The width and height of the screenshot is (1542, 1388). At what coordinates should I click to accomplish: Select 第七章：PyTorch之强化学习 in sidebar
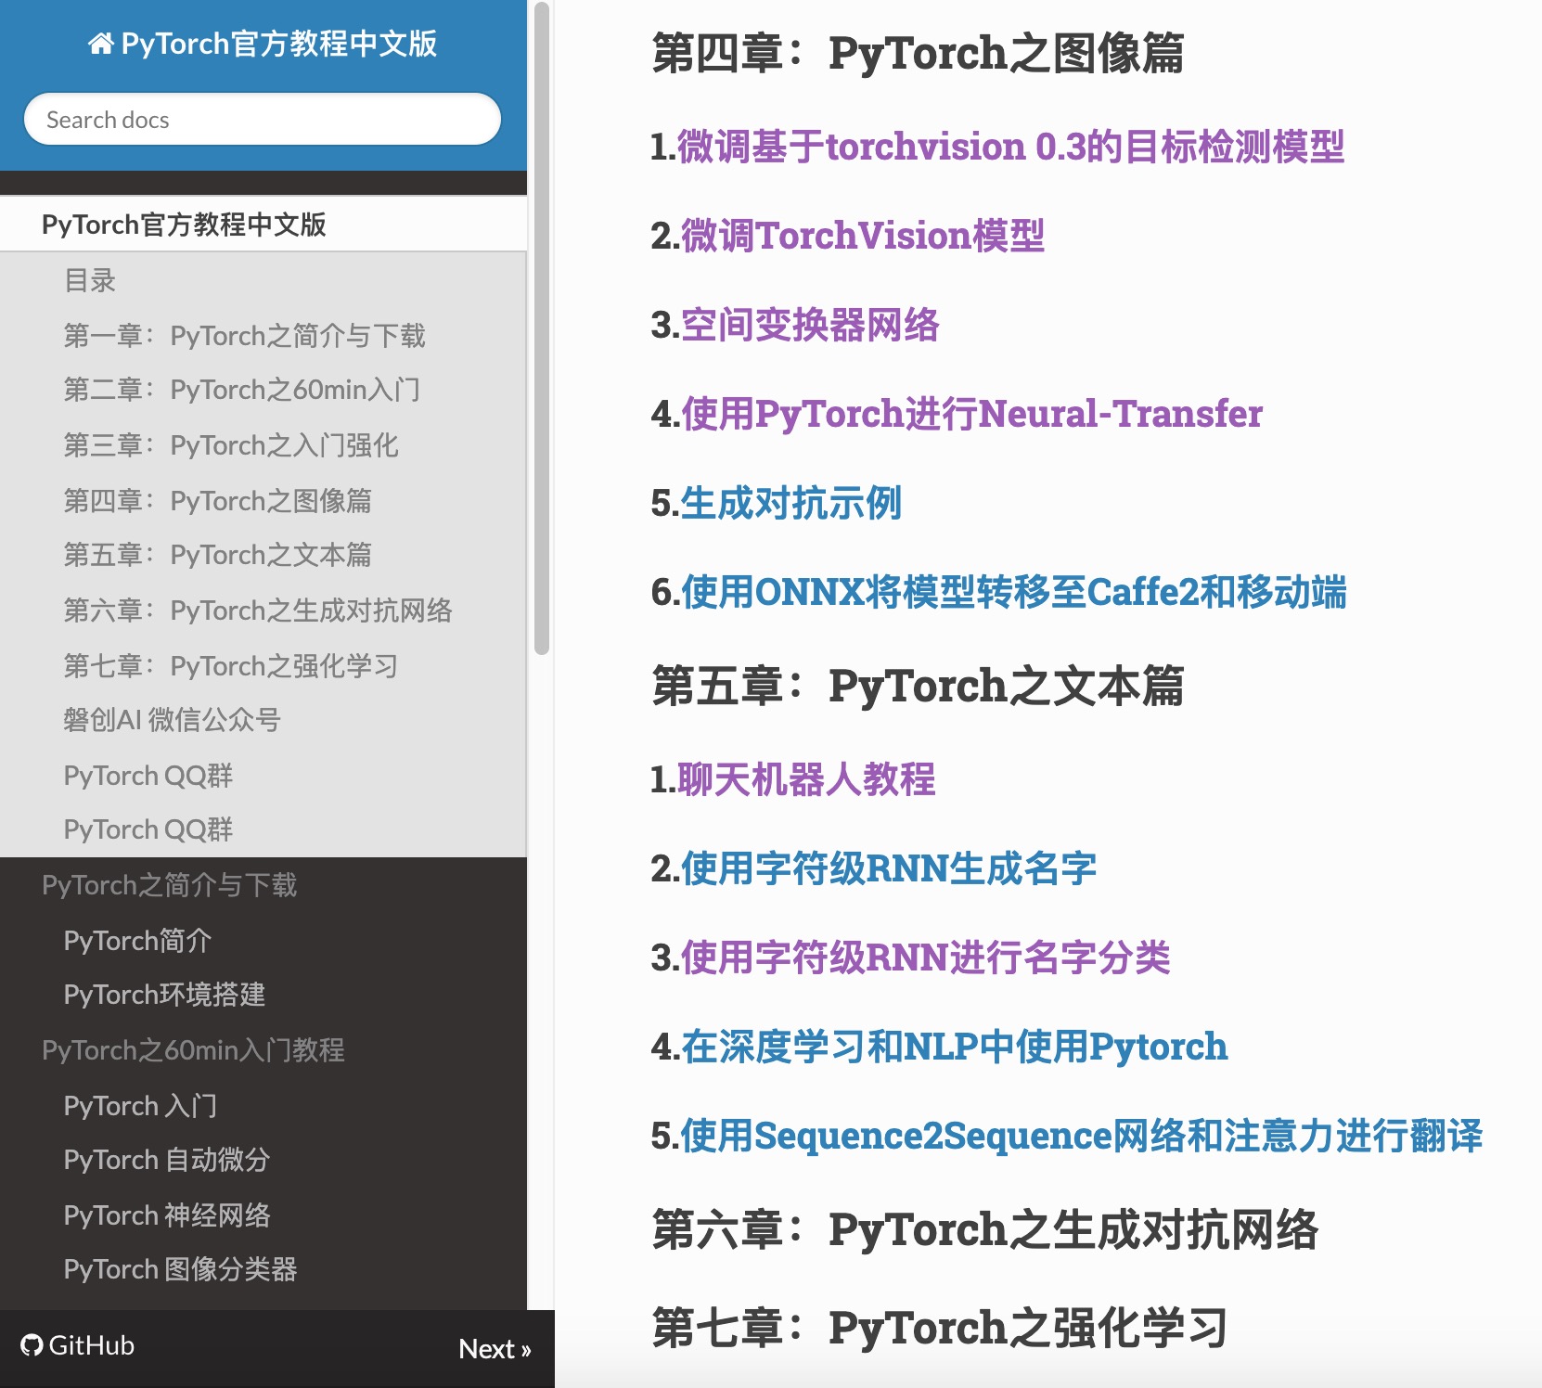point(230,665)
